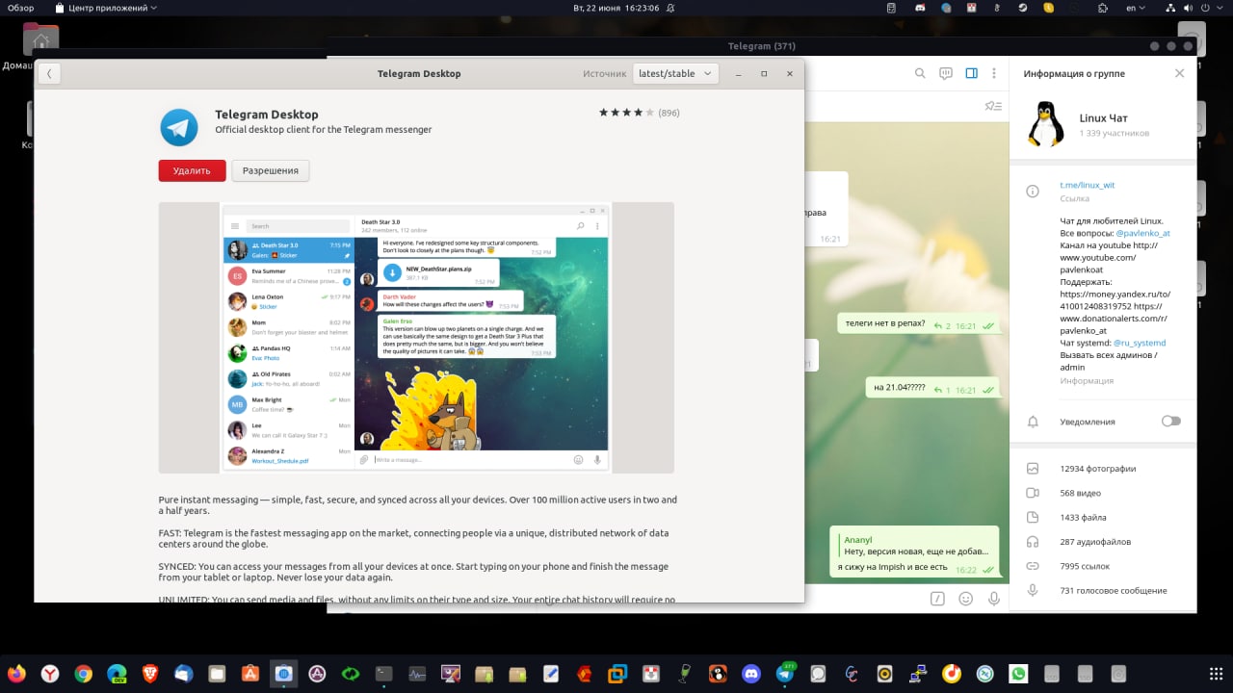The height and width of the screenshot is (693, 1233).
Task: Open the Обзор activities overview
Action: [x=21, y=8]
